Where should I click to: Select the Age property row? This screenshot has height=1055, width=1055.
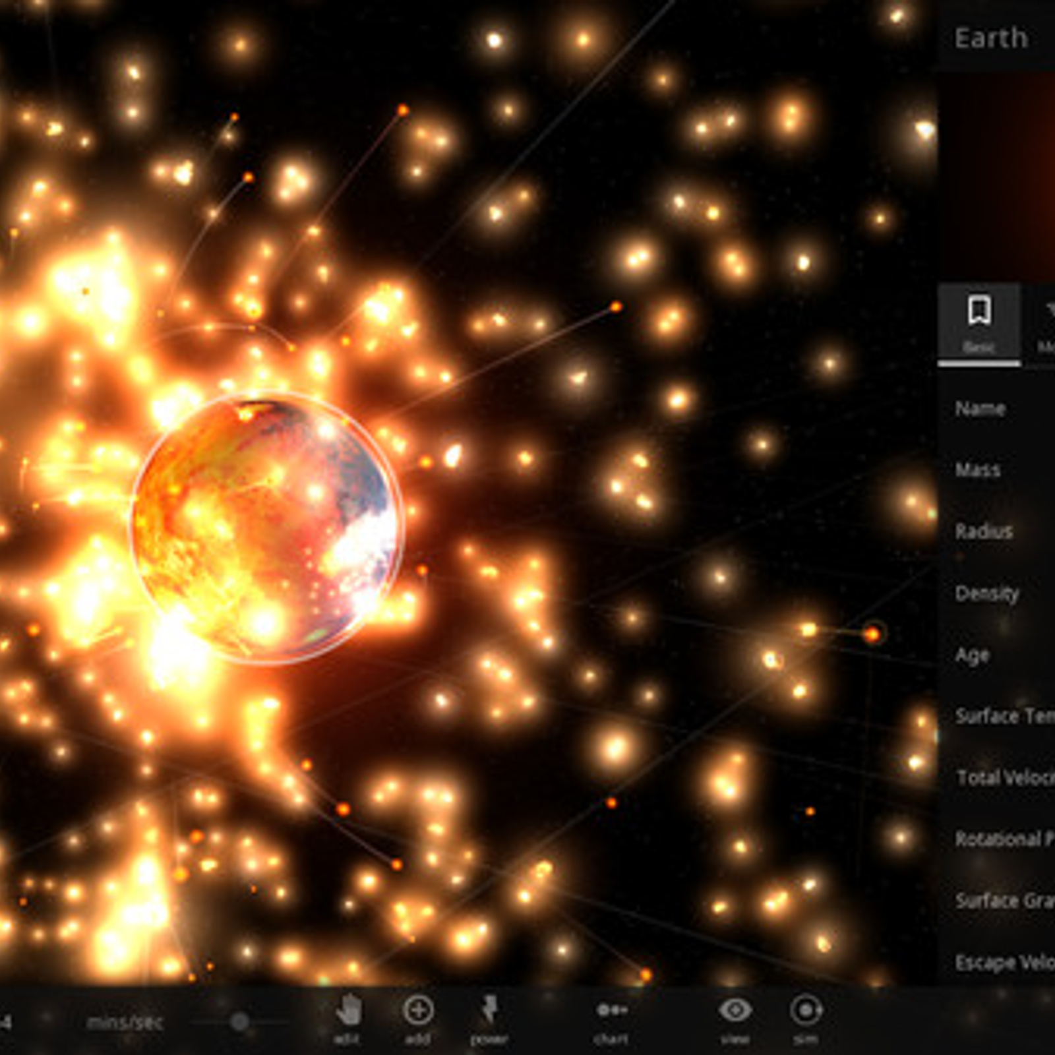tap(996, 655)
